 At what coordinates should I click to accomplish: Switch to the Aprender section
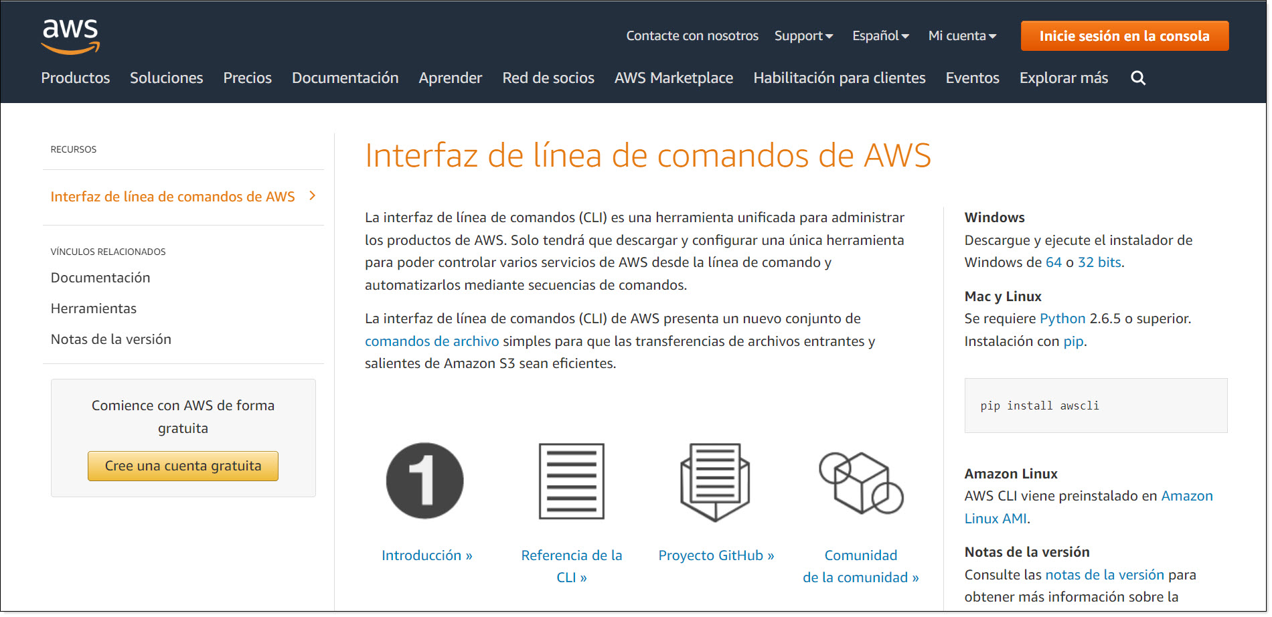click(x=450, y=78)
